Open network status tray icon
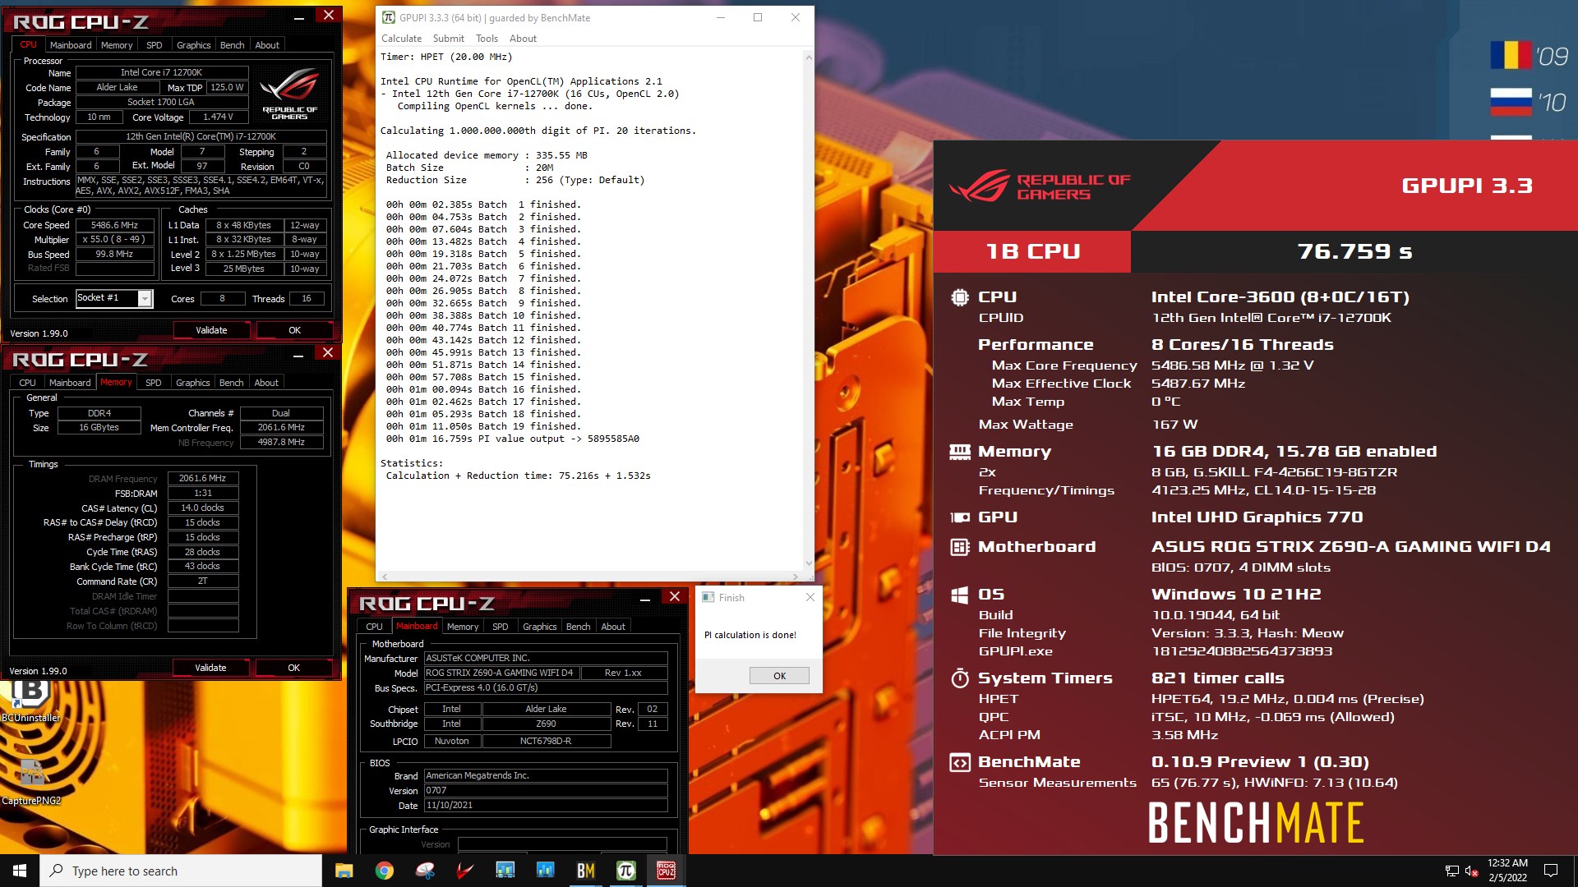Screen dimensions: 1578x887 pos(1451,871)
